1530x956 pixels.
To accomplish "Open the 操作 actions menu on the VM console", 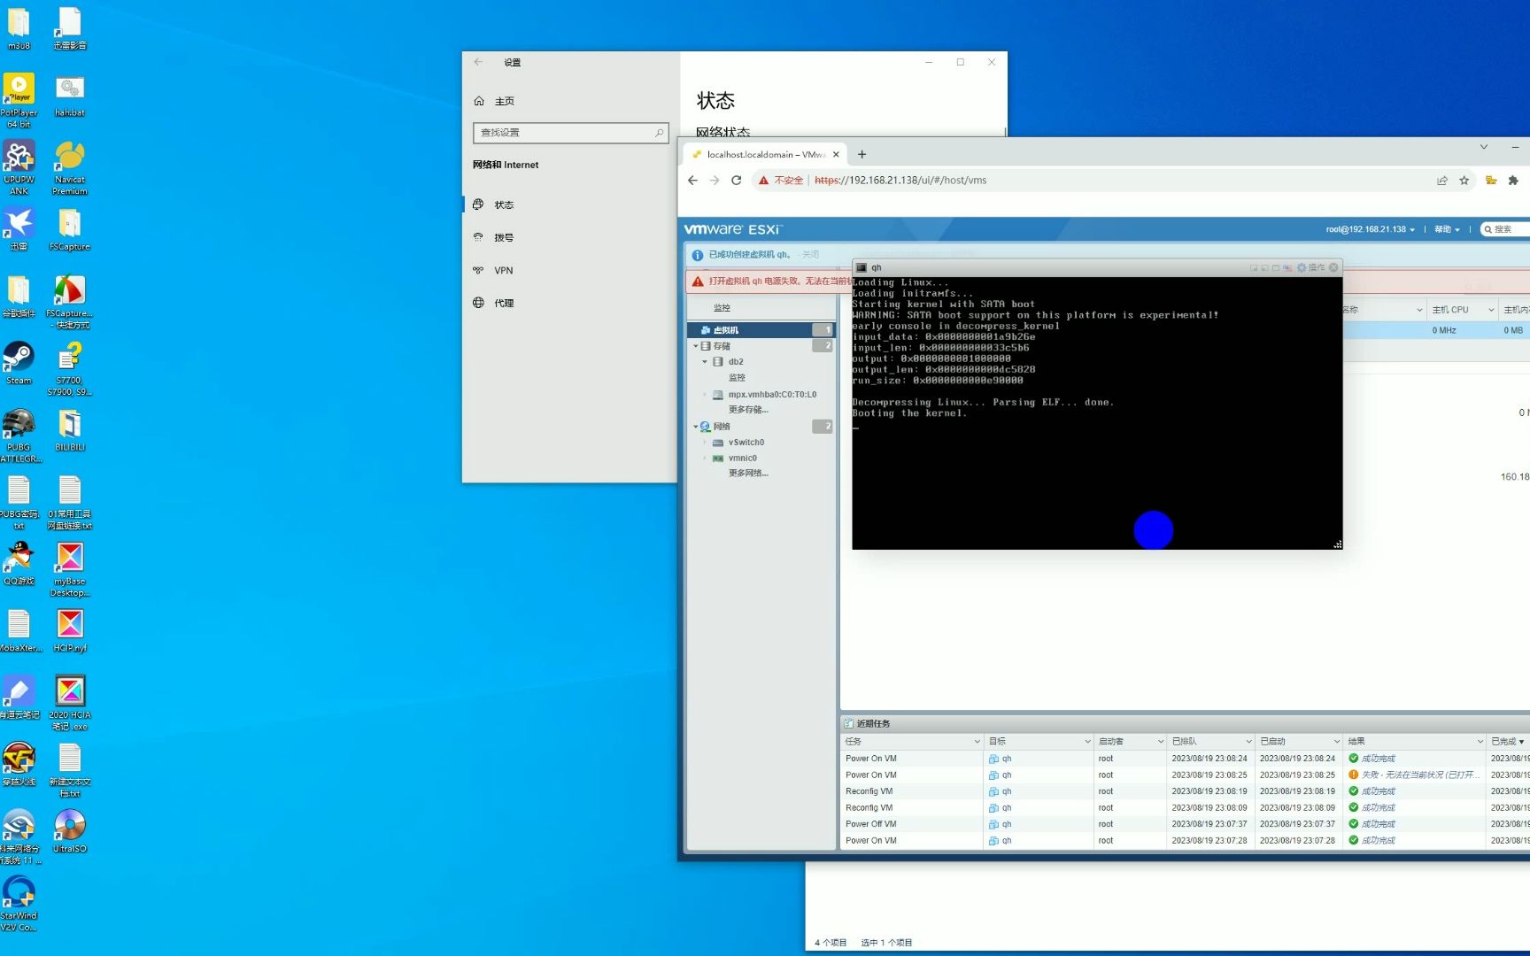I will click(x=1317, y=267).
